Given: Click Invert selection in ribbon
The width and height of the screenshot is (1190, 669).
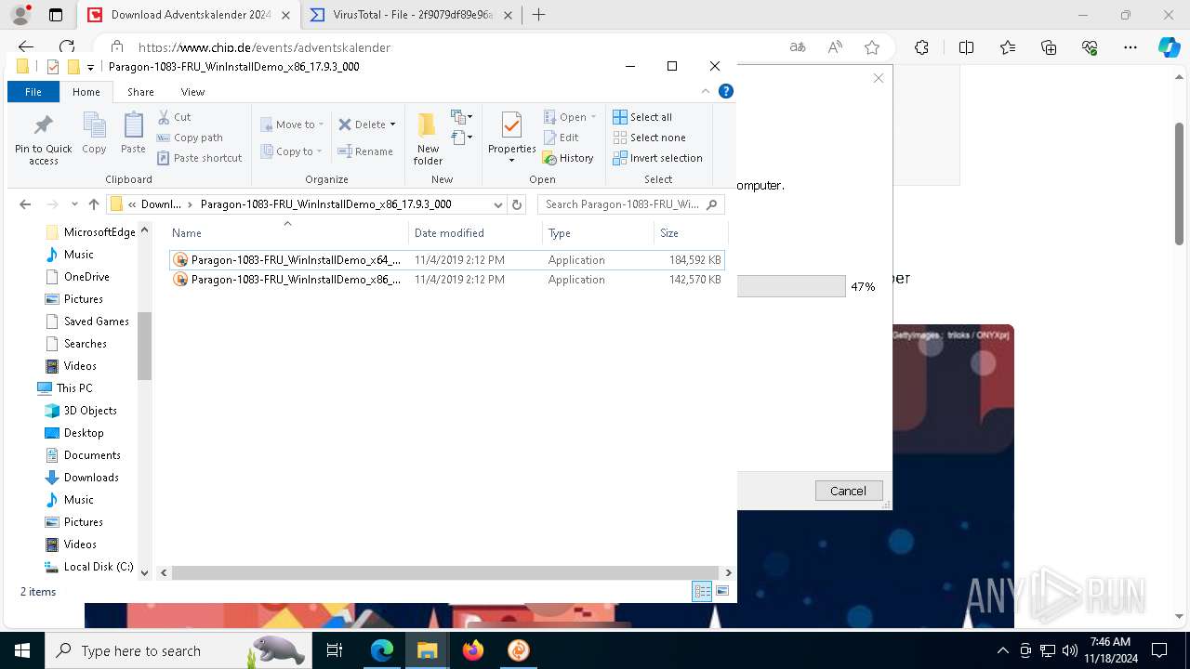Looking at the screenshot, I should click(657, 158).
